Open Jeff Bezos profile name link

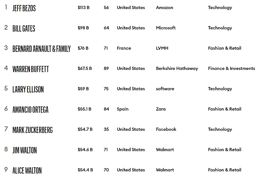tap(24, 8)
